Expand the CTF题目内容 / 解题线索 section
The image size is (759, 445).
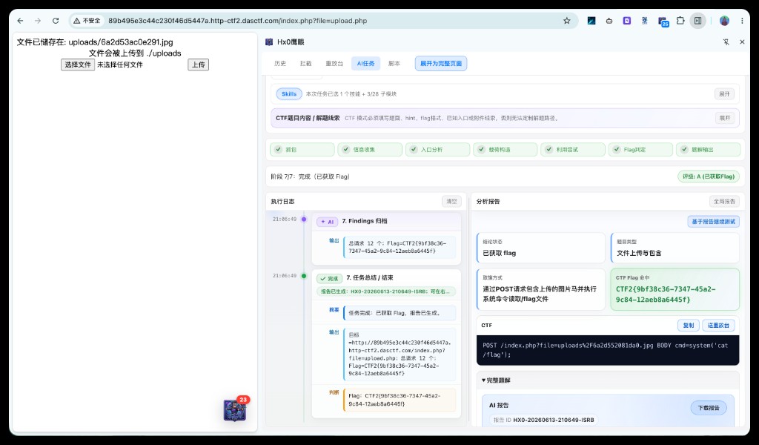(x=724, y=118)
